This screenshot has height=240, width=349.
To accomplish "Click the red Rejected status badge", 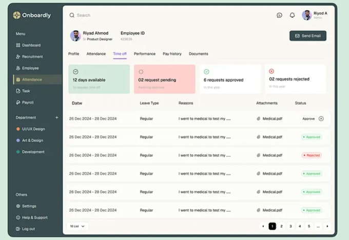I will 312,155.
